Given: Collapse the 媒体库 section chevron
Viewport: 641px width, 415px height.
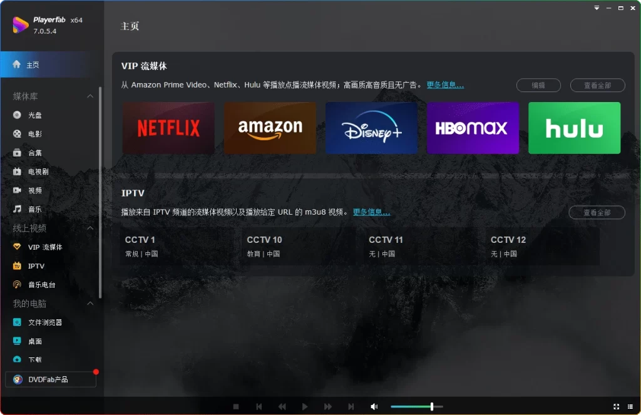Looking at the screenshot, I should click(x=90, y=96).
